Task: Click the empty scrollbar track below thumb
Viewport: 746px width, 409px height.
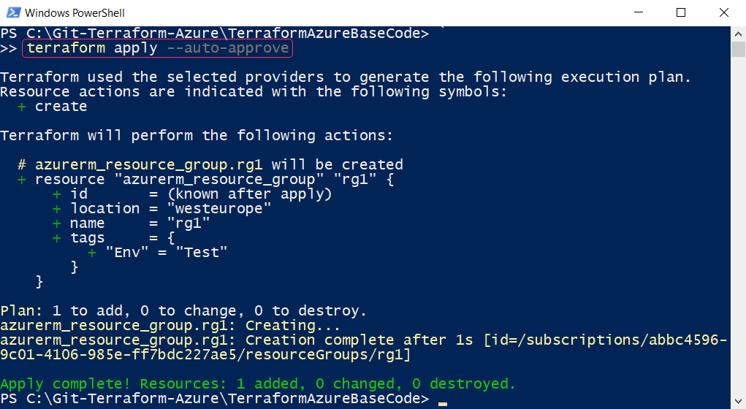Action: pos(739,219)
